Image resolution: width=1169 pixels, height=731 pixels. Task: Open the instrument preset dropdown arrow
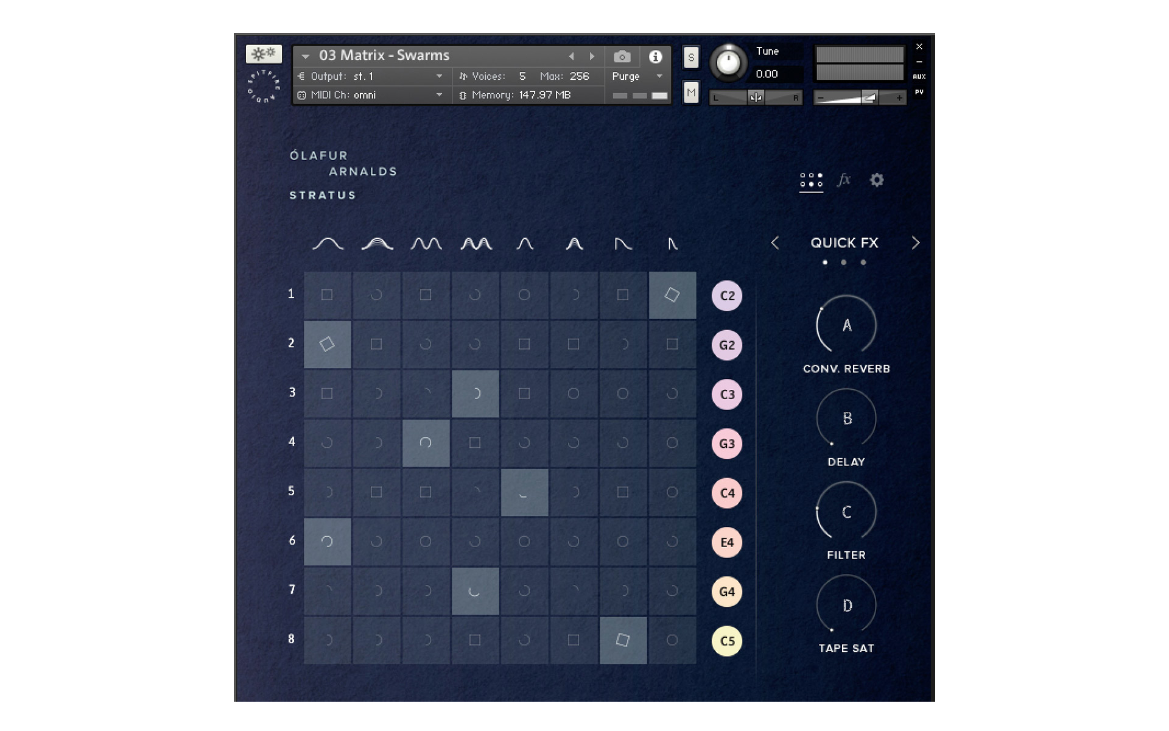306,56
